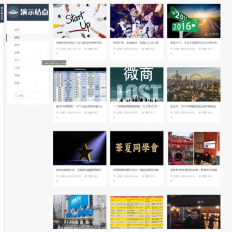Open the spreadsheet table thumbnail
The image size is (232, 232).
pos(79,85)
